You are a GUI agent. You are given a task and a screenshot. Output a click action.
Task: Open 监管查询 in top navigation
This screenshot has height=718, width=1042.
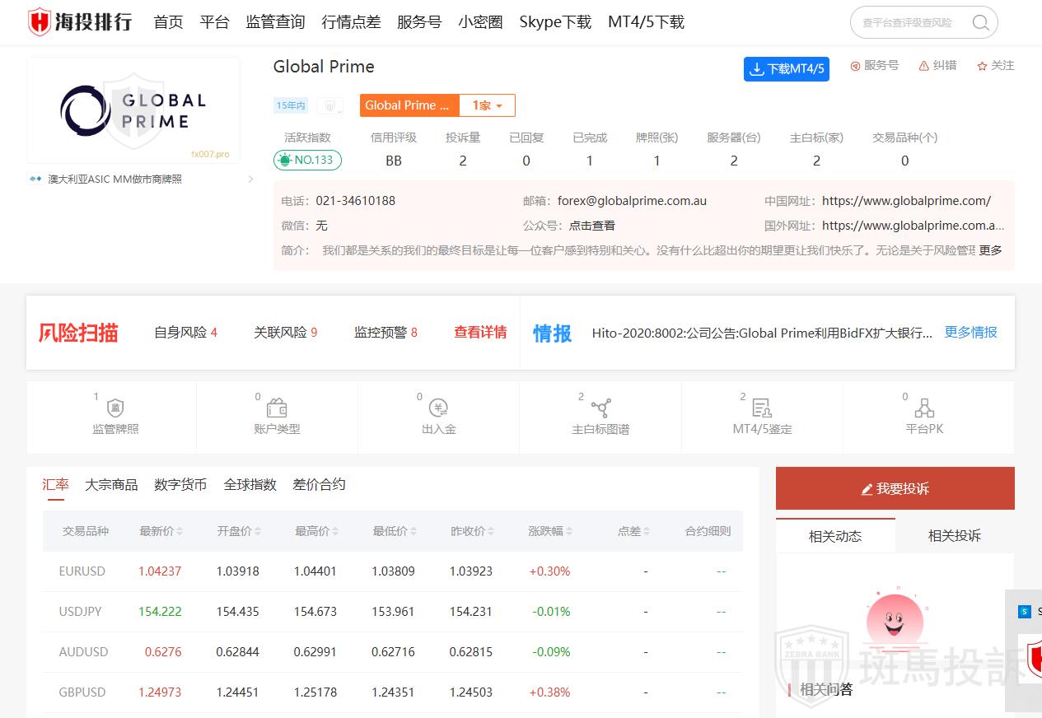pos(275,22)
